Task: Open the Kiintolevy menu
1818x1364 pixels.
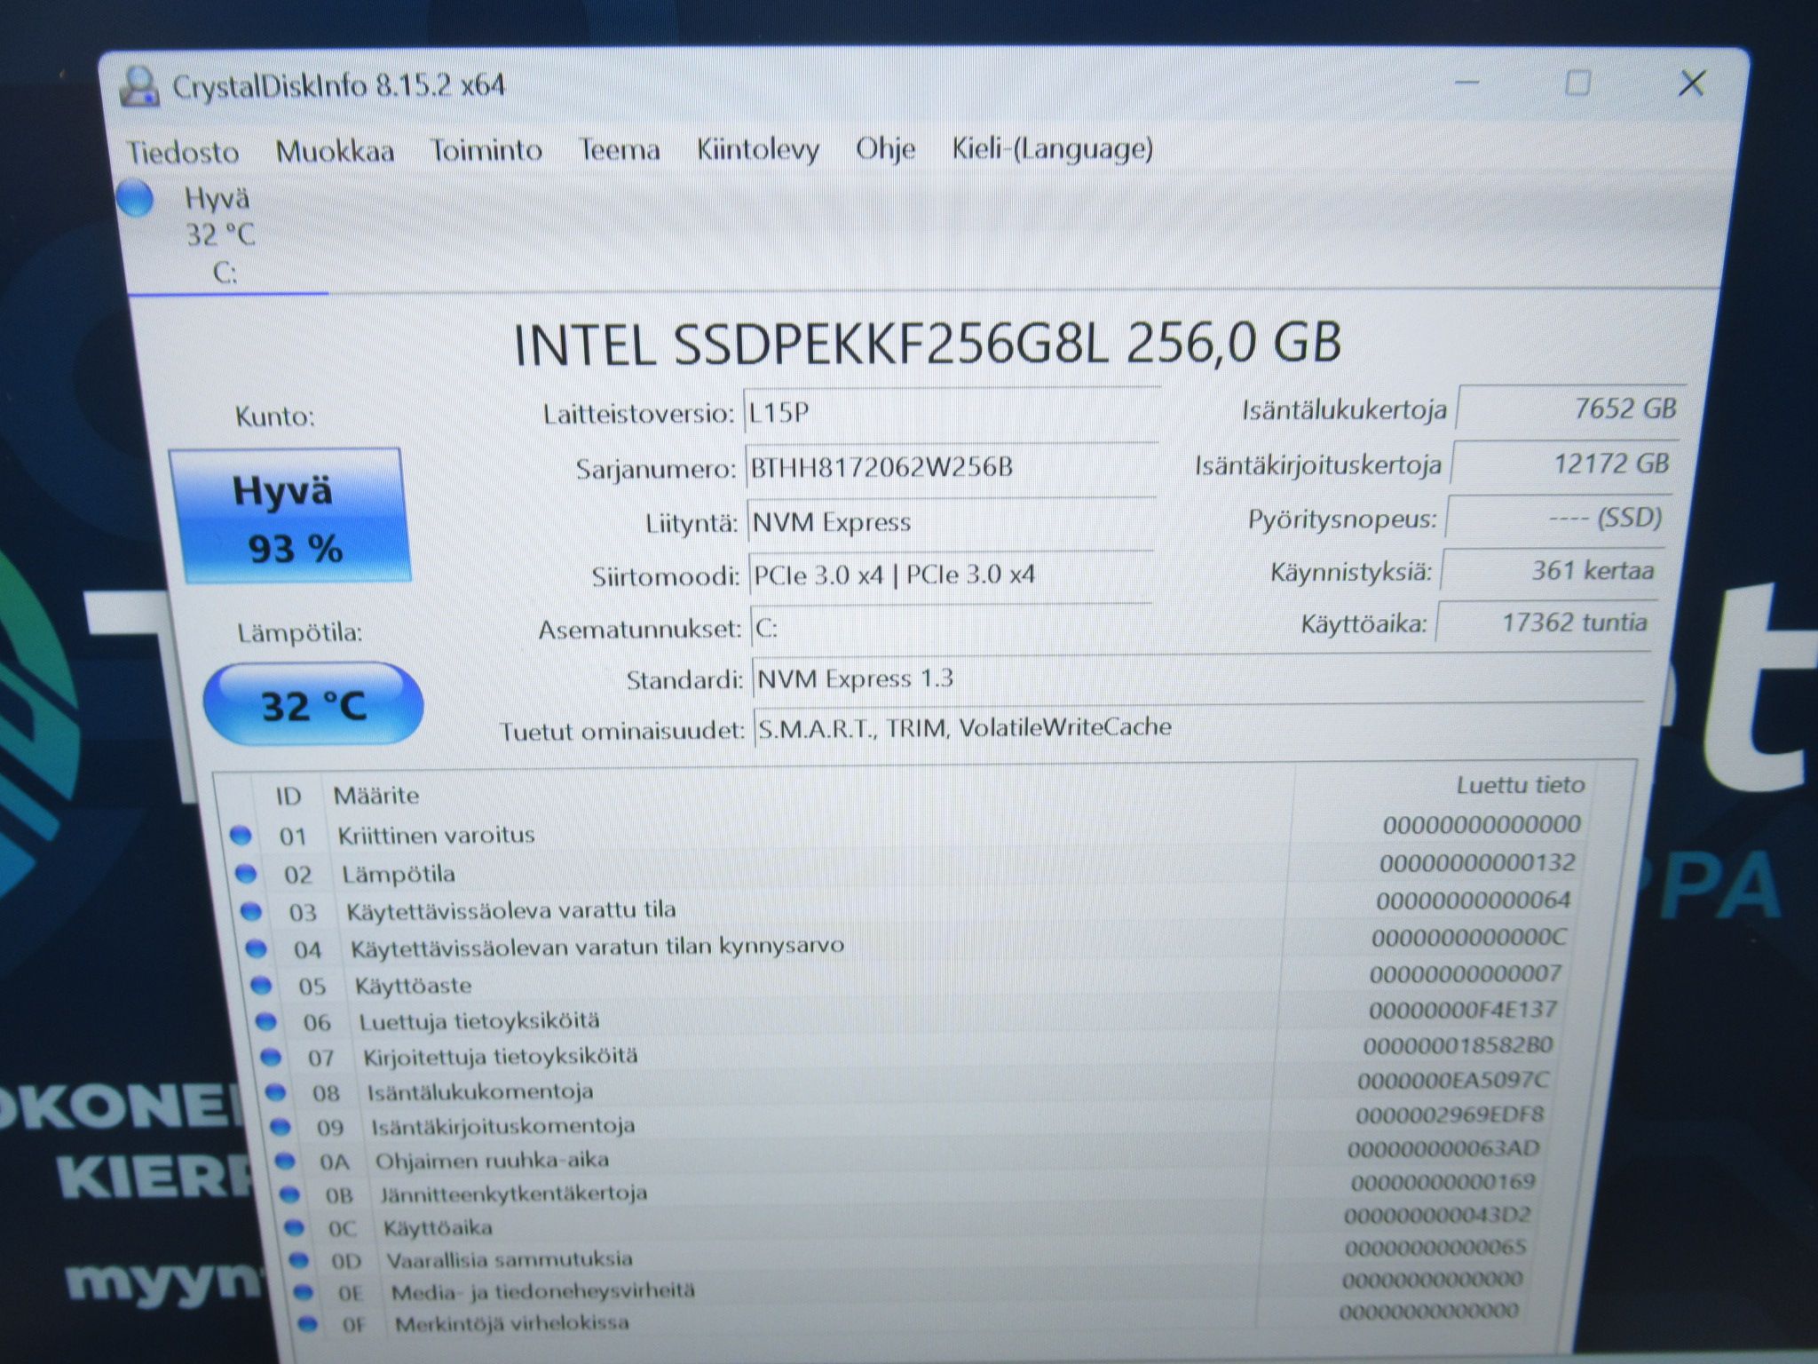Action: click(x=757, y=149)
